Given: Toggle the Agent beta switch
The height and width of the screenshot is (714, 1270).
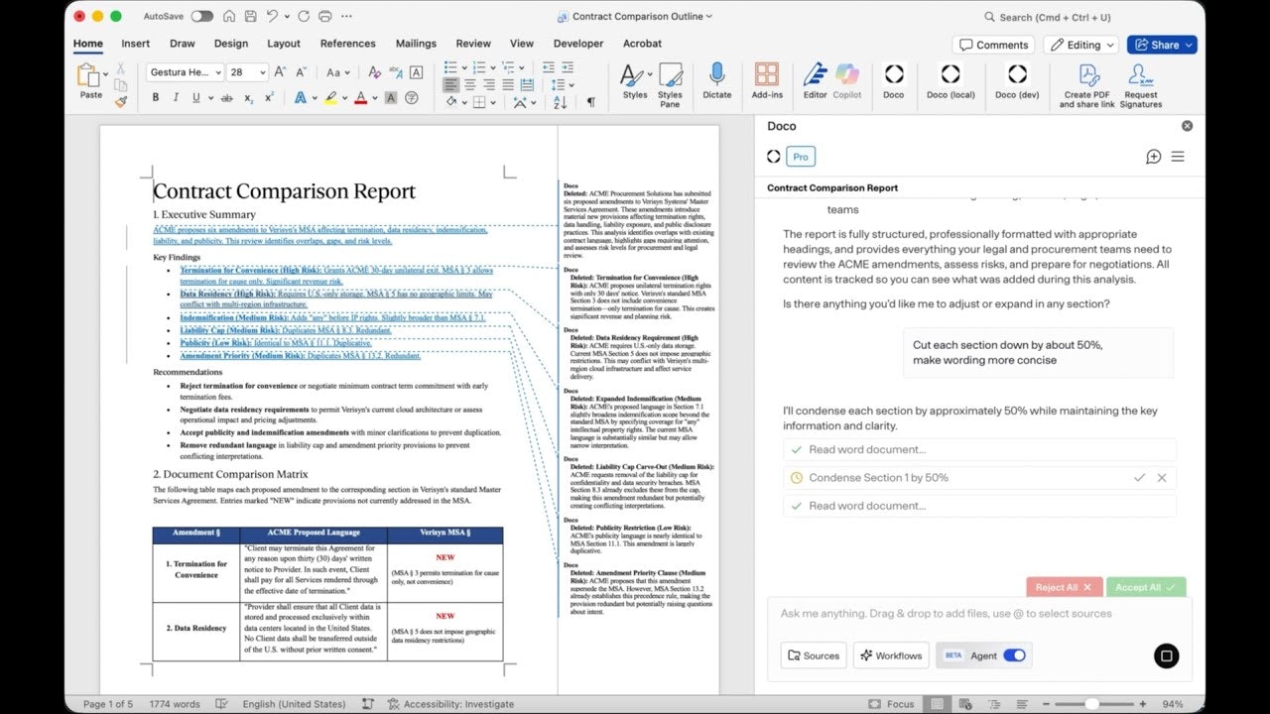Looking at the screenshot, I should click(x=1014, y=655).
